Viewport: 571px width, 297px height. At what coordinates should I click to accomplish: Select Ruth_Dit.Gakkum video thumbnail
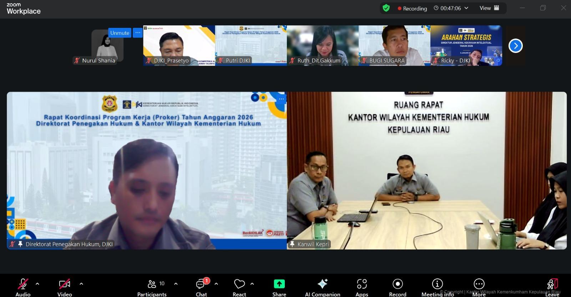322,45
